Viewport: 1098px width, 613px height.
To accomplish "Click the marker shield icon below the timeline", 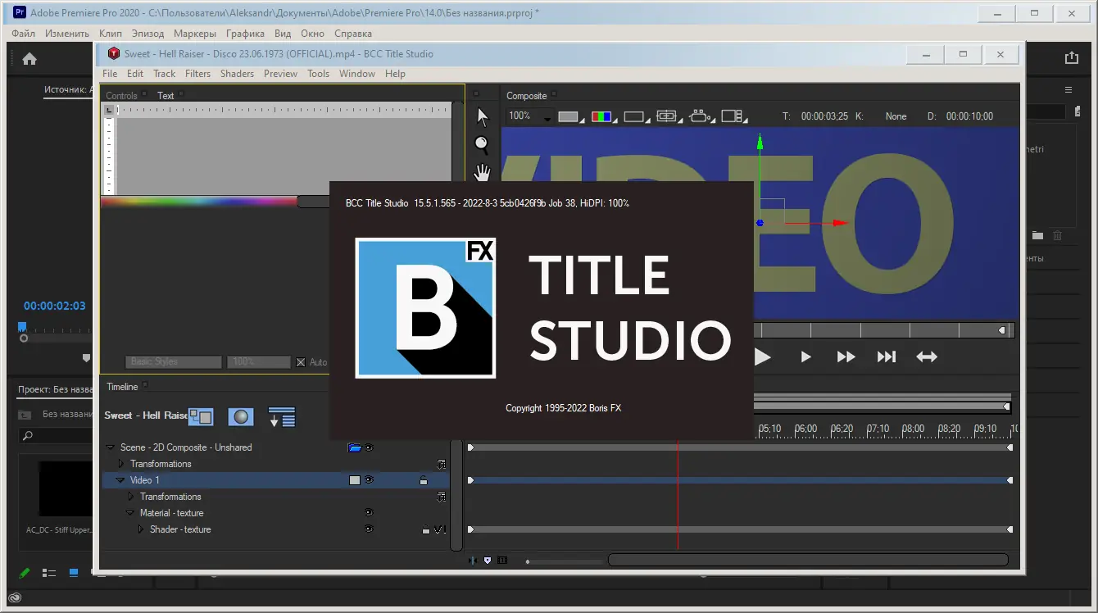I will click(488, 561).
